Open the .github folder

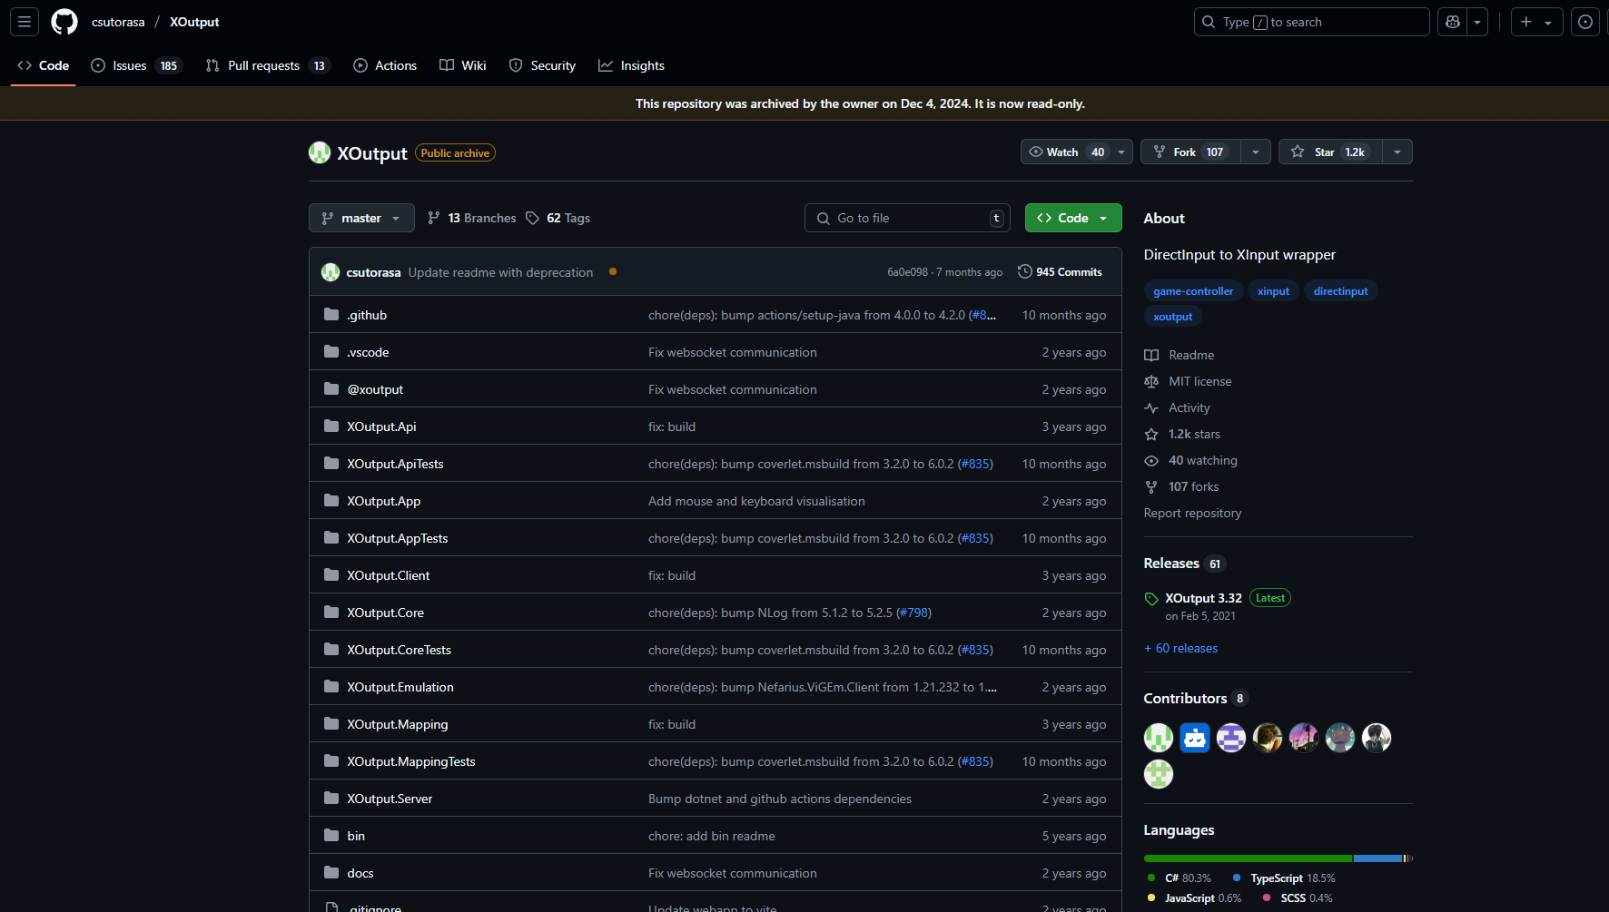coord(367,315)
